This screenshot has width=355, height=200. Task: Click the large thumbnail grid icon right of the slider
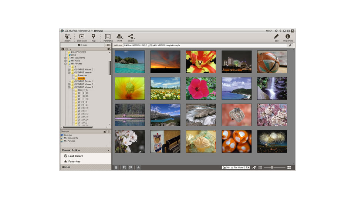click(289, 167)
